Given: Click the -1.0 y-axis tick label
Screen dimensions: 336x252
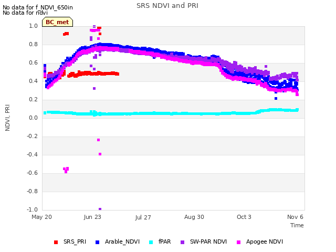Looking at the screenshot, I should (x=33, y=209).
